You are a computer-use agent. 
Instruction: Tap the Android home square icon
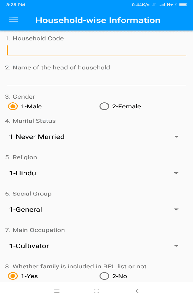click(x=96, y=291)
